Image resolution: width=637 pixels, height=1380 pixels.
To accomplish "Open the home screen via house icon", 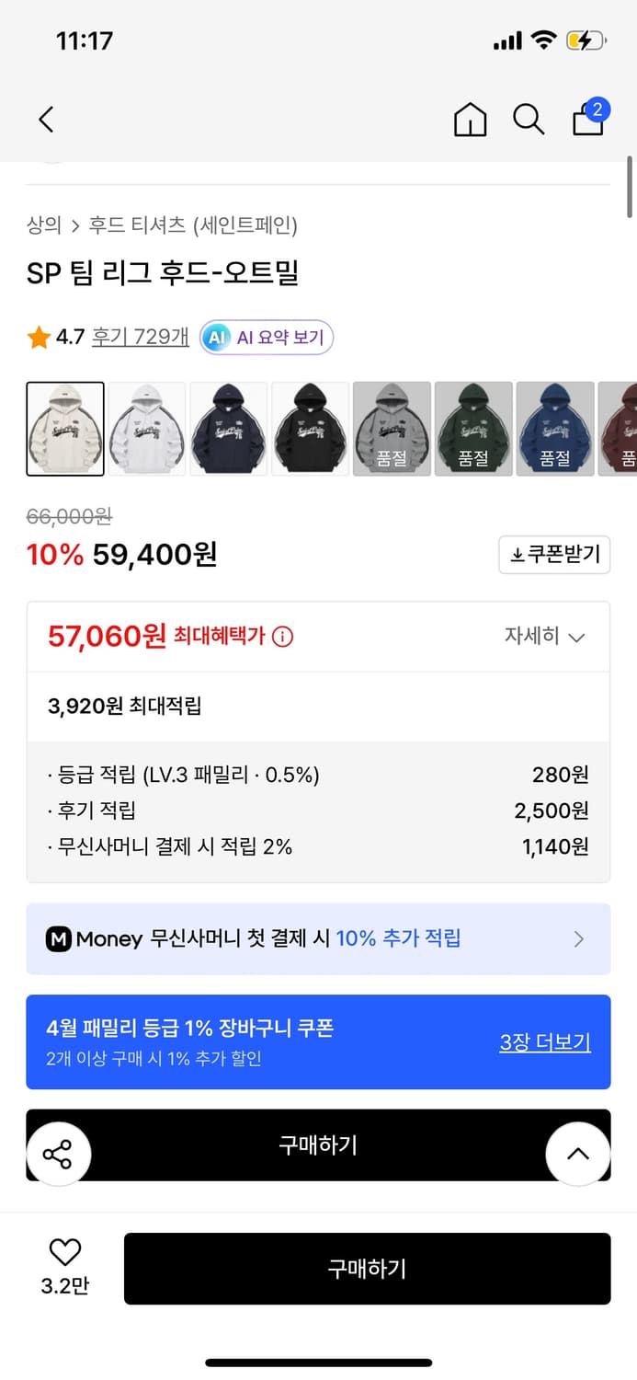I will 470,120.
